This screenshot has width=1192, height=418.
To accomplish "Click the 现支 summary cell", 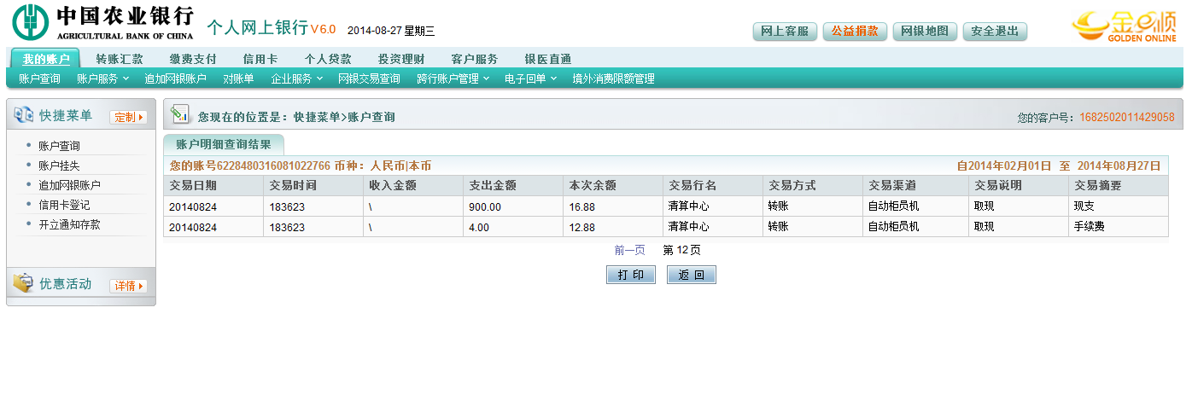I will (x=1119, y=206).
